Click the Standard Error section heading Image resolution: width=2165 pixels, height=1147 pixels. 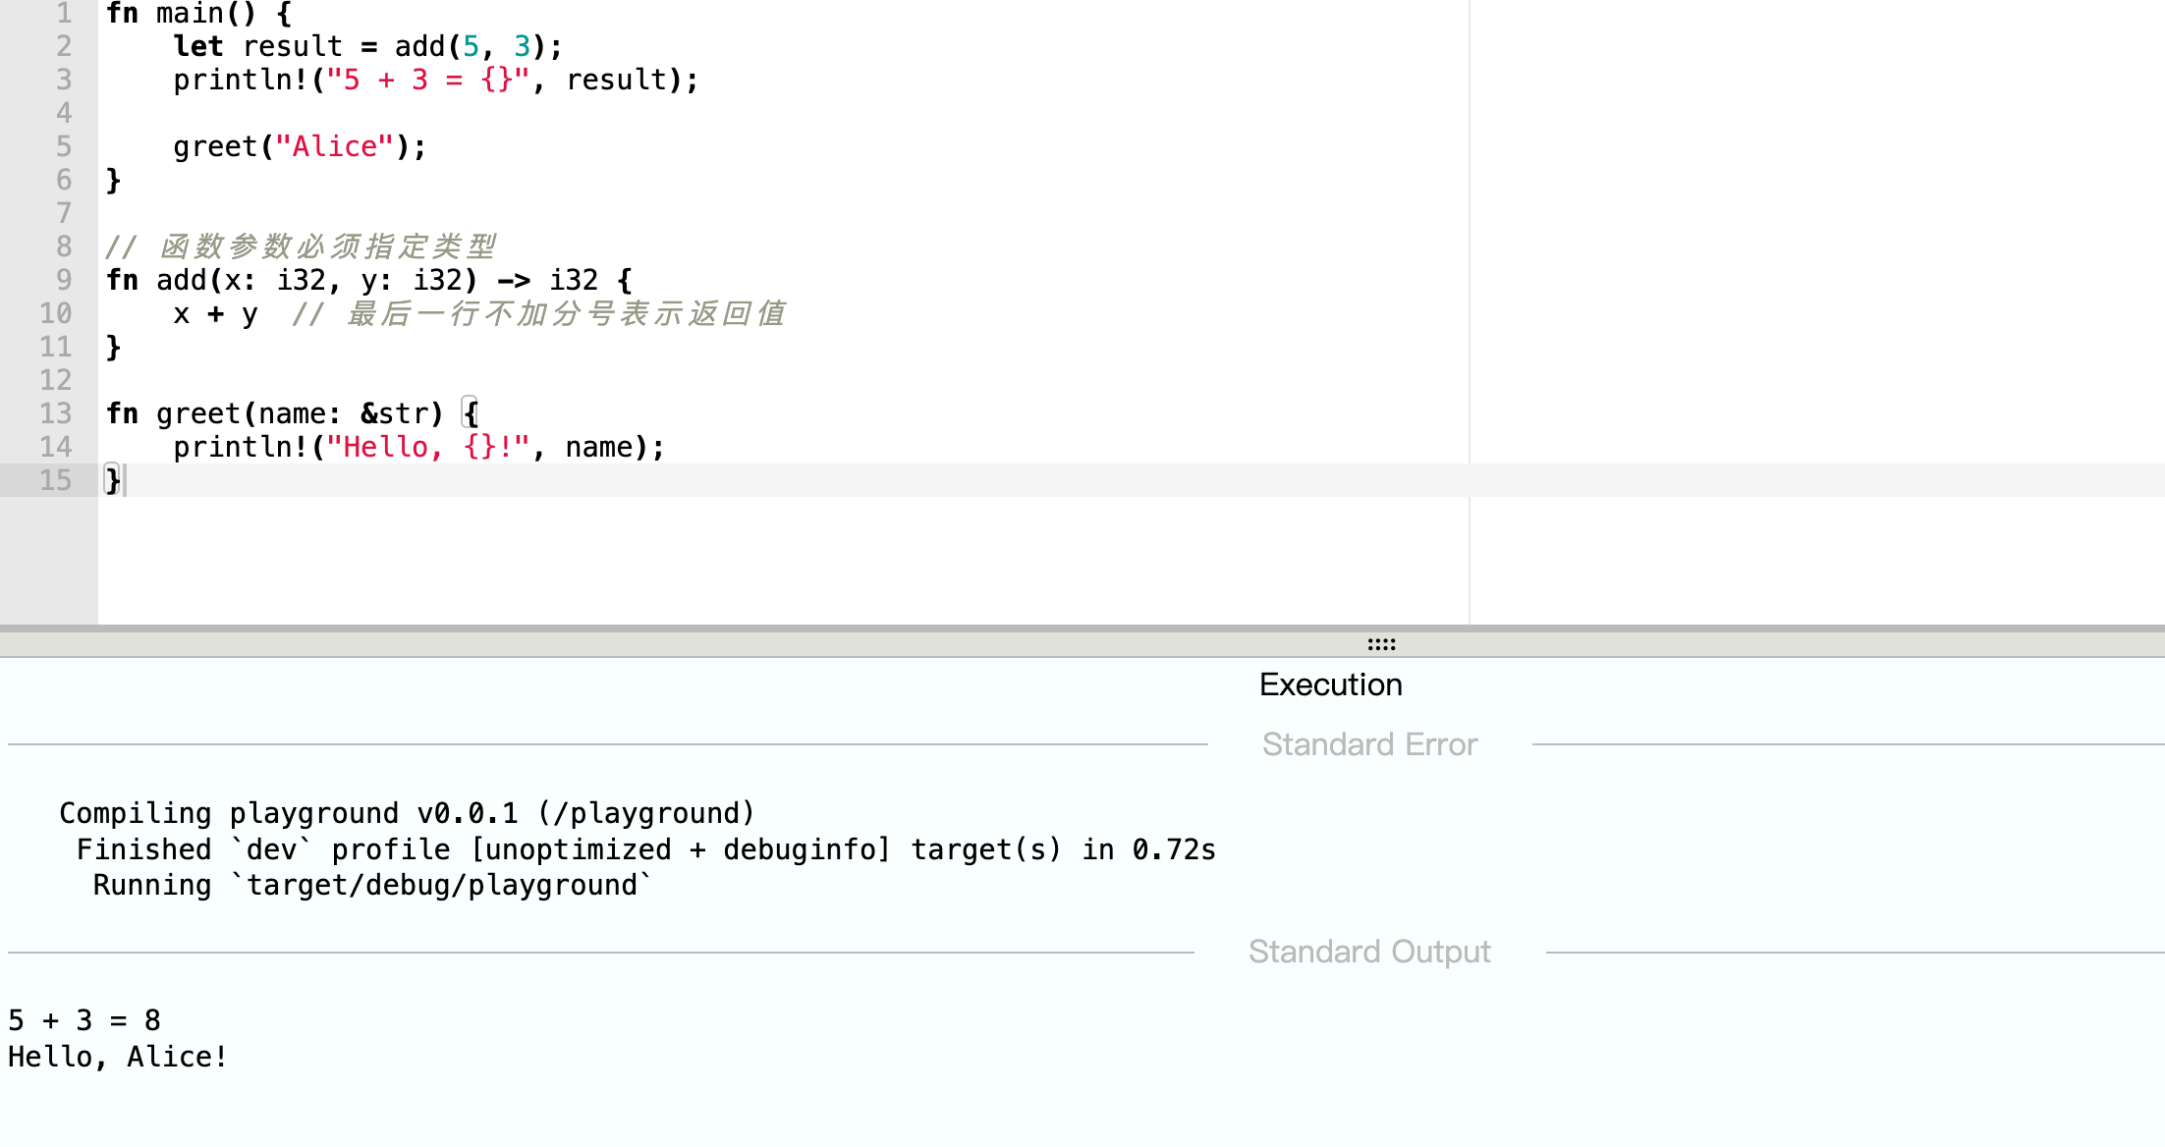coord(1369,744)
